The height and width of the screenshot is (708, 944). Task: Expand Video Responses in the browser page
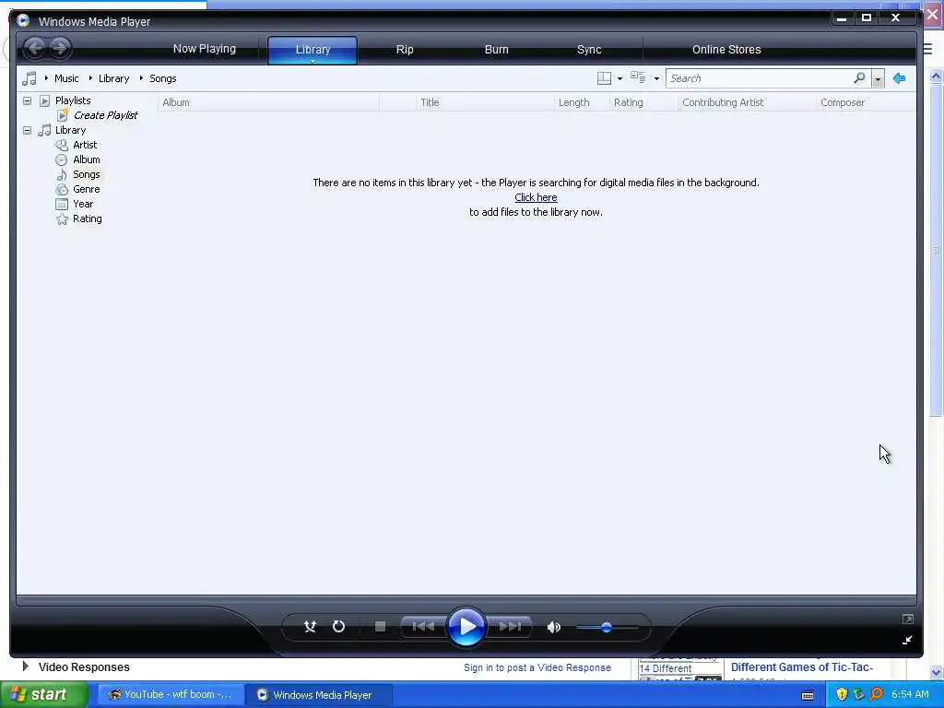click(x=25, y=667)
